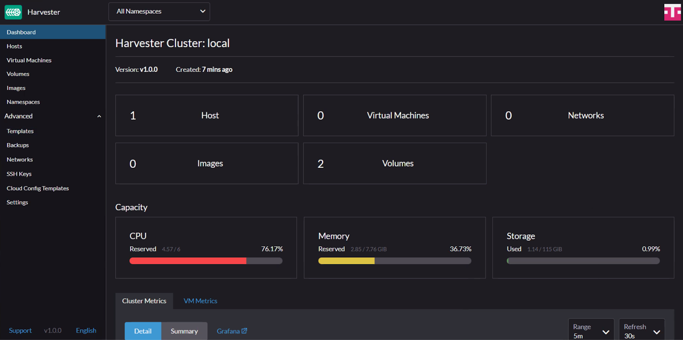Screen dimensions: 683x340
Task: Click the version v1.0.0 footer text
Action: click(53, 330)
